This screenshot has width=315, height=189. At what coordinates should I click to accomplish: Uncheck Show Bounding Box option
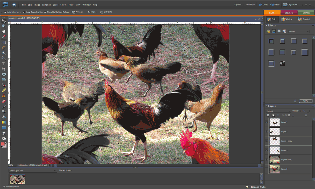point(24,12)
